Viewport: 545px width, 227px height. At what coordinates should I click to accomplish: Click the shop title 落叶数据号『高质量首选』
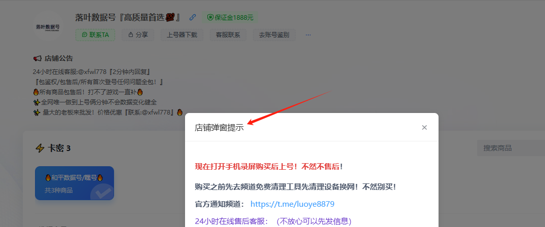[x=128, y=17]
